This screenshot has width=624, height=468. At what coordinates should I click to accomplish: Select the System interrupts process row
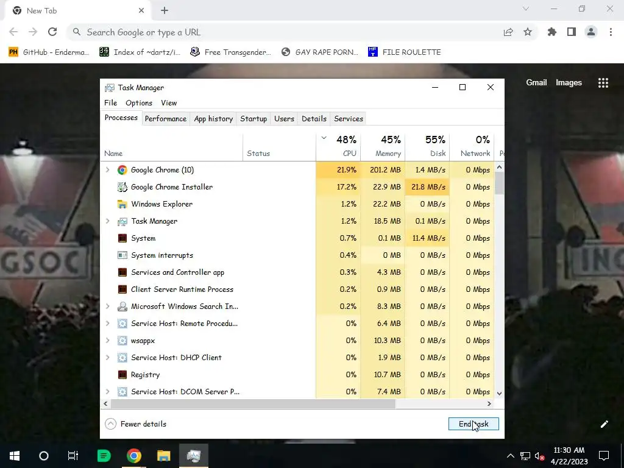pyautogui.click(x=297, y=255)
